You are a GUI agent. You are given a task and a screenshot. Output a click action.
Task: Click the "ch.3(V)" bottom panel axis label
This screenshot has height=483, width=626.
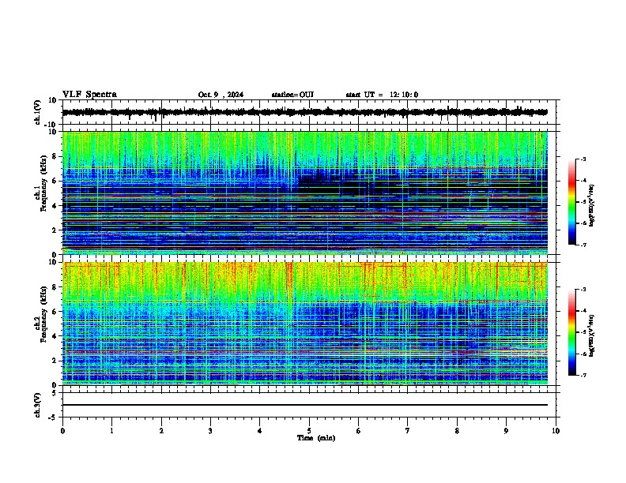point(37,405)
